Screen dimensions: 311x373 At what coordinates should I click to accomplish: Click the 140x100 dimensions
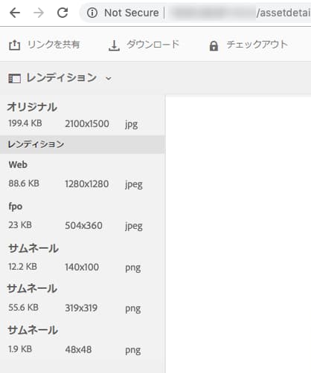82,267
